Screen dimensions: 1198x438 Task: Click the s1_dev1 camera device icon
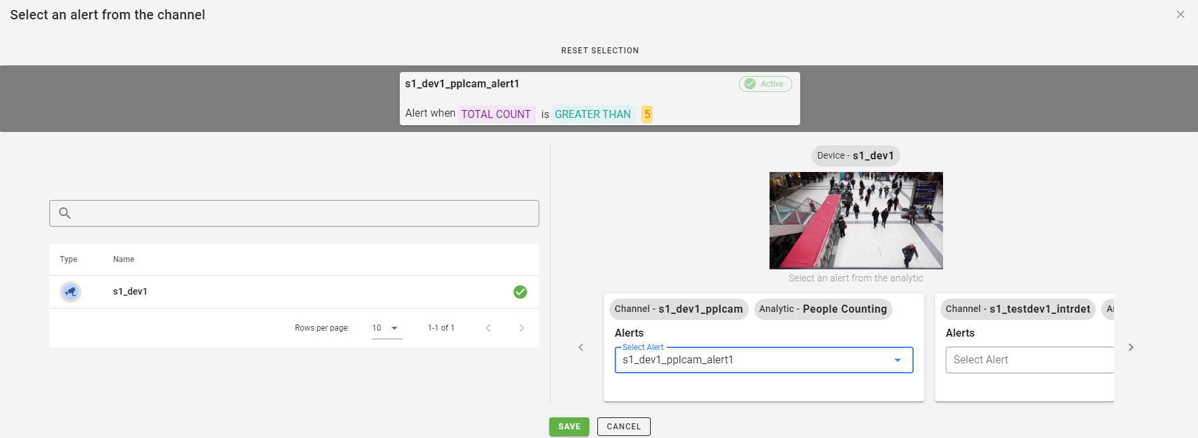(x=71, y=292)
